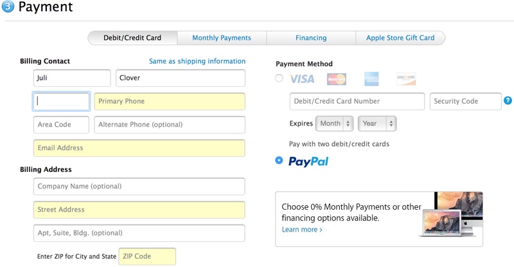Open the expiration Year dropdown
514x267 pixels.
[377, 124]
